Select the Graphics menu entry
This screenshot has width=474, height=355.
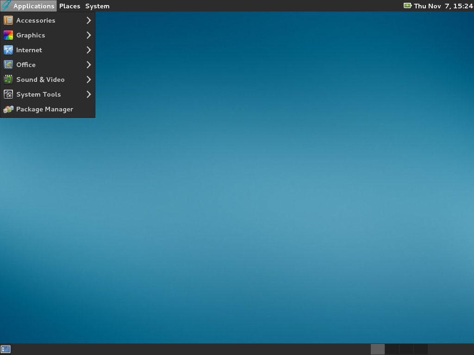coord(48,35)
